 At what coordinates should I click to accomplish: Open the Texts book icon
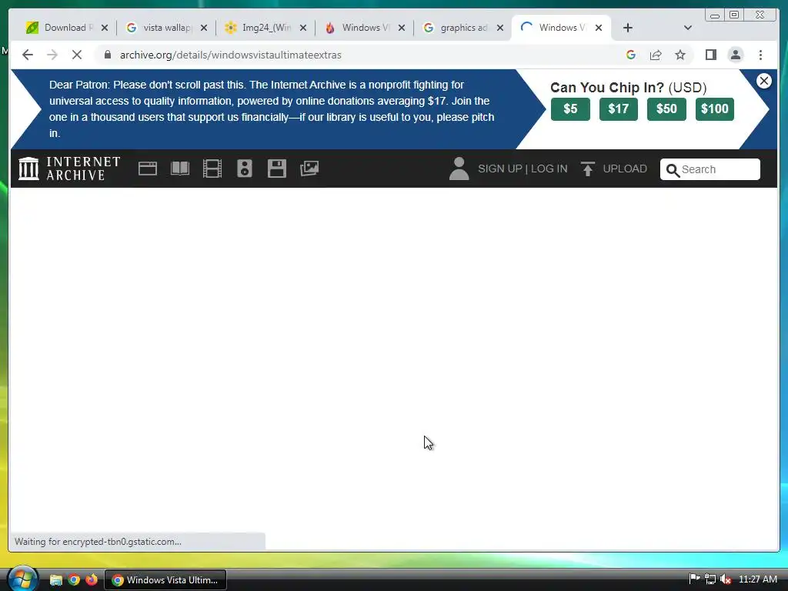click(x=180, y=169)
